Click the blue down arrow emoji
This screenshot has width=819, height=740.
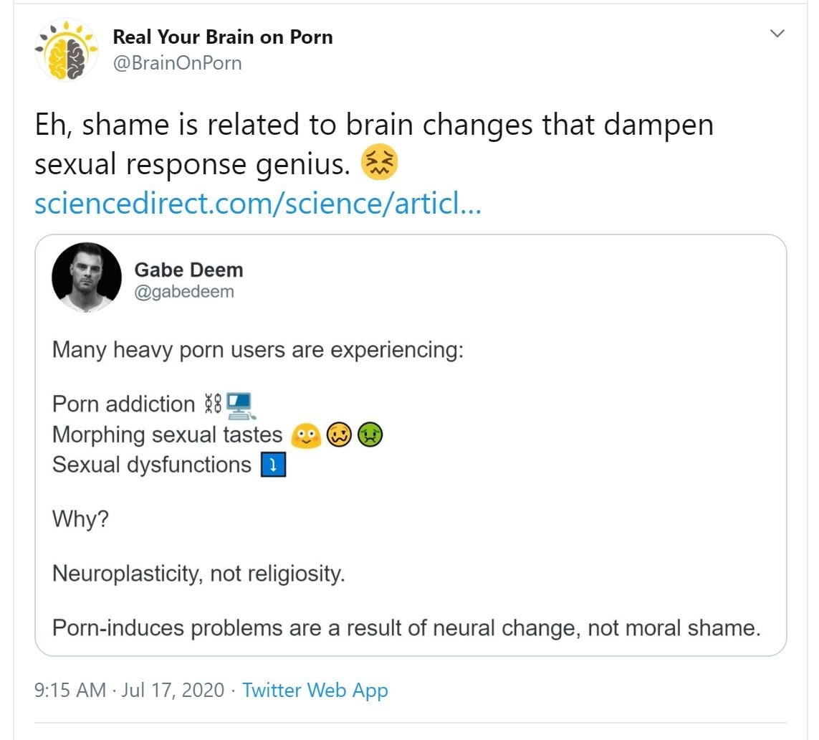(x=274, y=465)
